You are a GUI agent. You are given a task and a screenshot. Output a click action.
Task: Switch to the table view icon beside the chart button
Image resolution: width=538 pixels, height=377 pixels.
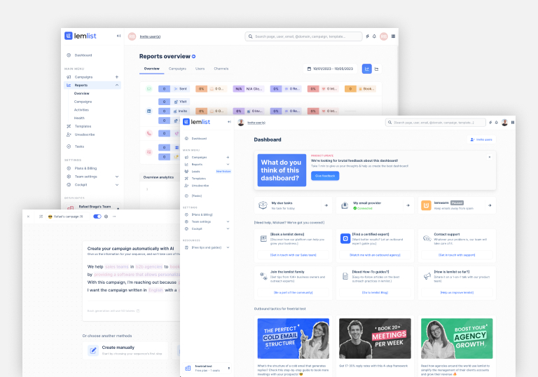coord(376,69)
